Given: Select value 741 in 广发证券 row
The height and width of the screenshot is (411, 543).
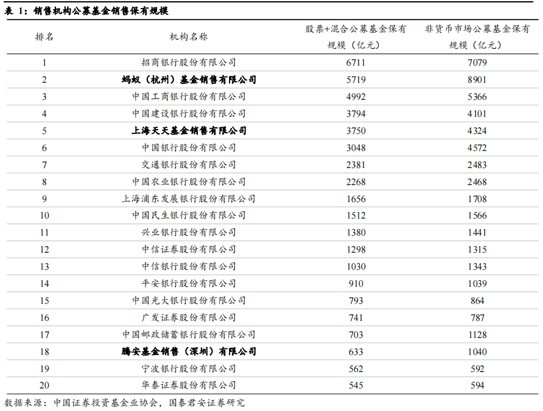Looking at the screenshot, I should coord(356,317).
